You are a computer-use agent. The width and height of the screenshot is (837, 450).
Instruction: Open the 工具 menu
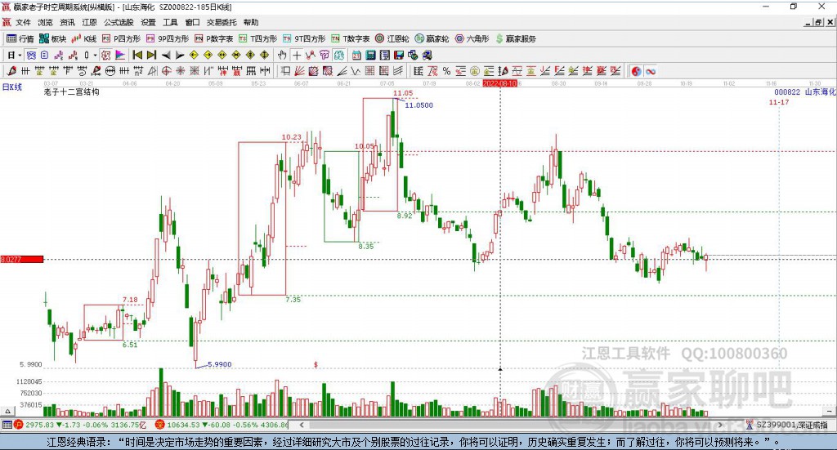coord(170,22)
